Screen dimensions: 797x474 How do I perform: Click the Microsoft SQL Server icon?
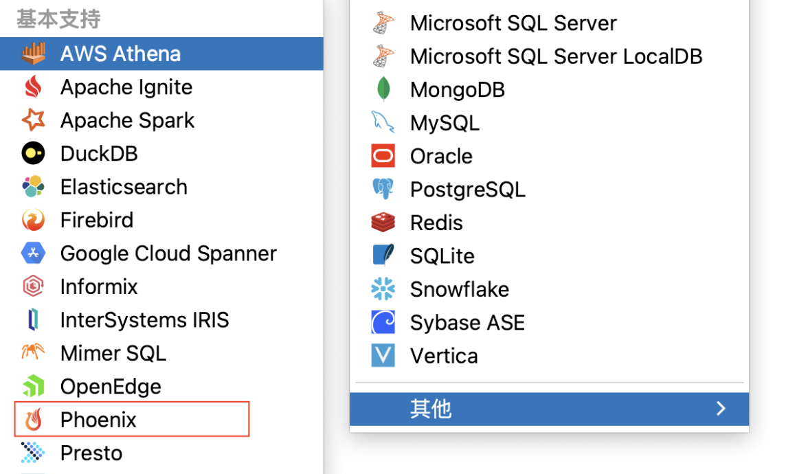(x=383, y=23)
